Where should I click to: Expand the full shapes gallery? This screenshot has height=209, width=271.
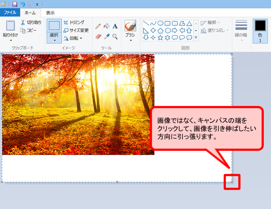pos(196,38)
